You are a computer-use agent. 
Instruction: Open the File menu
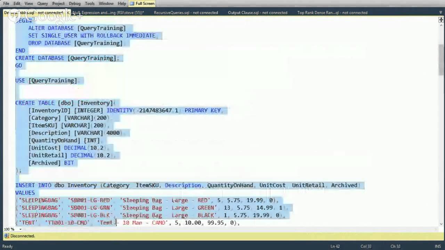(x=6, y=3)
